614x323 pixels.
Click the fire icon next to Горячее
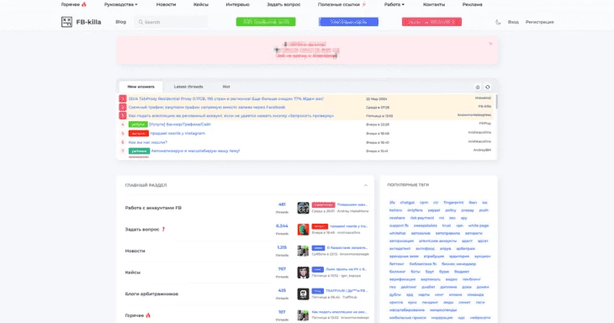[x=84, y=4]
